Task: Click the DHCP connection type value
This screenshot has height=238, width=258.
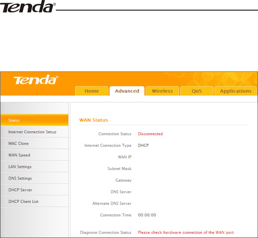Action: (x=143, y=145)
